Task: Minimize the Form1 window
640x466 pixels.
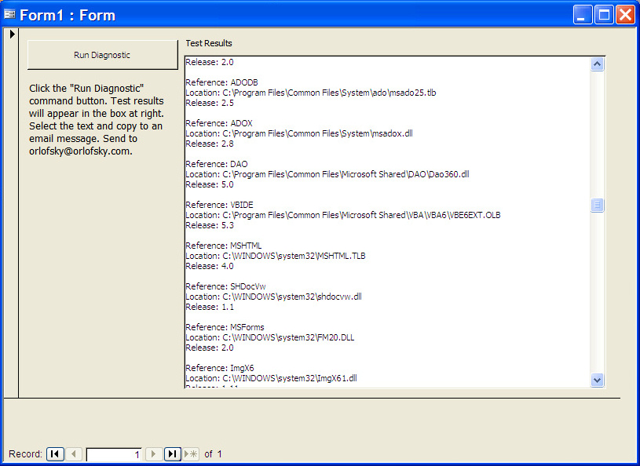Action: [x=583, y=15]
